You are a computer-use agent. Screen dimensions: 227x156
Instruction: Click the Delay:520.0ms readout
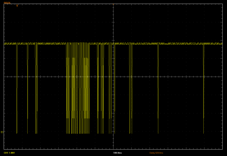coord(156,153)
